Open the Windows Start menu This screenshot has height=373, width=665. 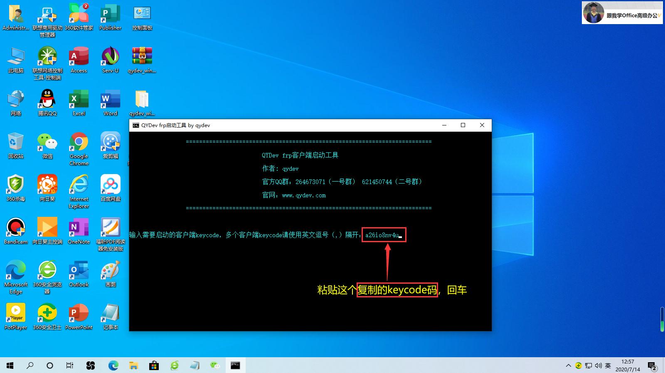pos(10,366)
